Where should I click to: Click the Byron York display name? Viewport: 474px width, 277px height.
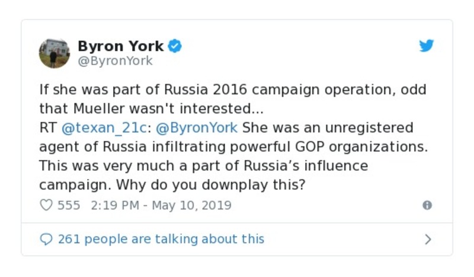pos(120,46)
